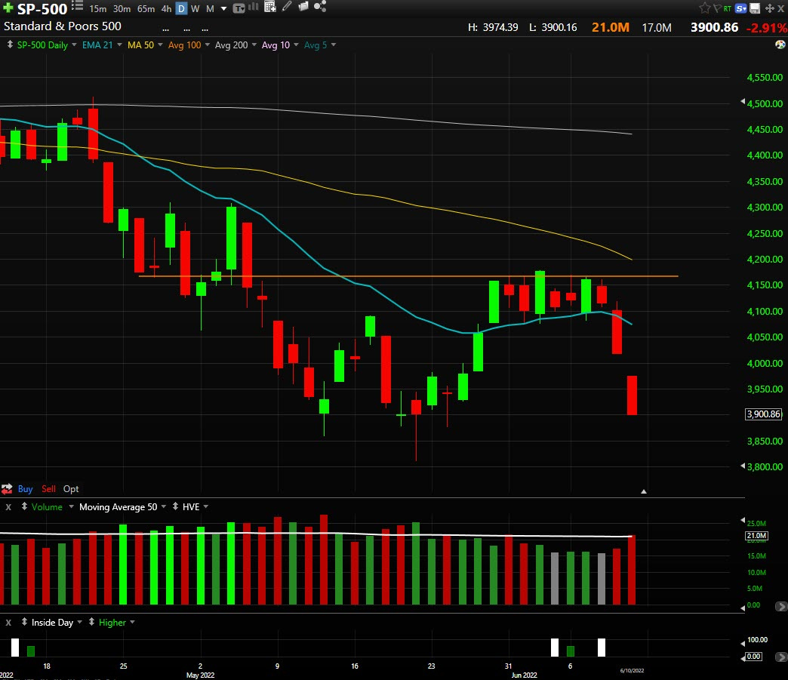Image resolution: width=788 pixels, height=680 pixels.
Task: Open the notes folder icon
Action: [303, 6]
